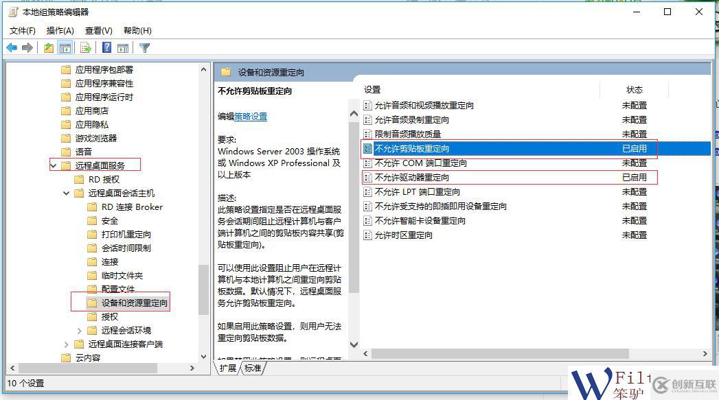Click the Up one level folder icon
This screenshot has width=719, height=400.
click(x=49, y=47)
